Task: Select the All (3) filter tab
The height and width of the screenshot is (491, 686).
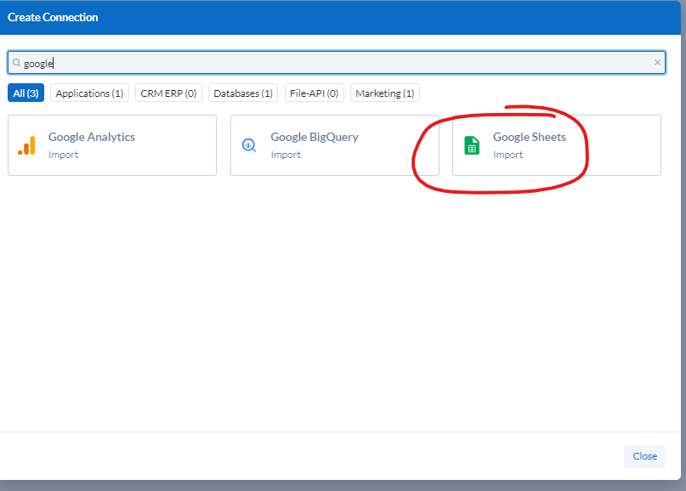Action: (26, 93)
